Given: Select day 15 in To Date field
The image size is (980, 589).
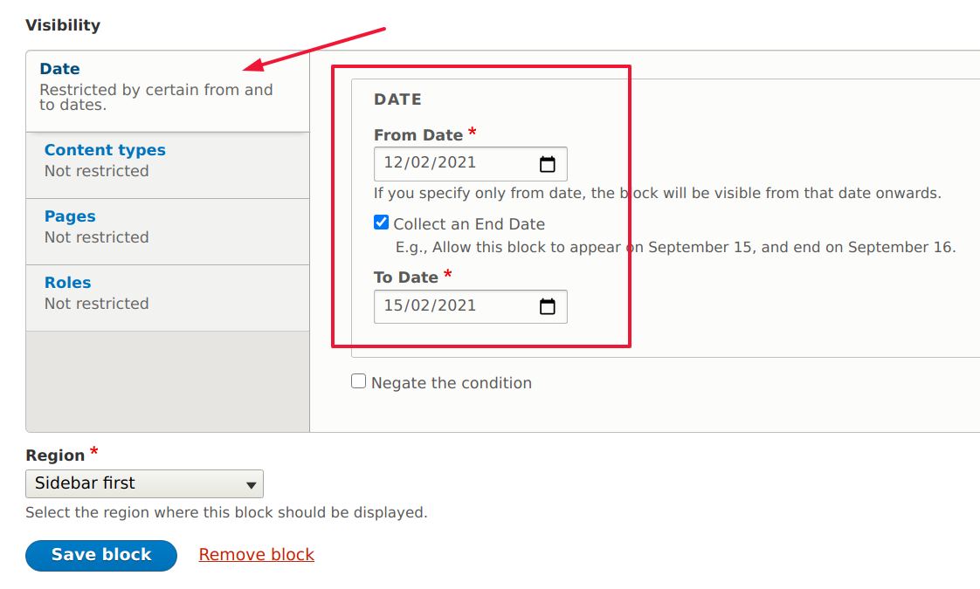Looking at the screenshot, I should point(394,305).
